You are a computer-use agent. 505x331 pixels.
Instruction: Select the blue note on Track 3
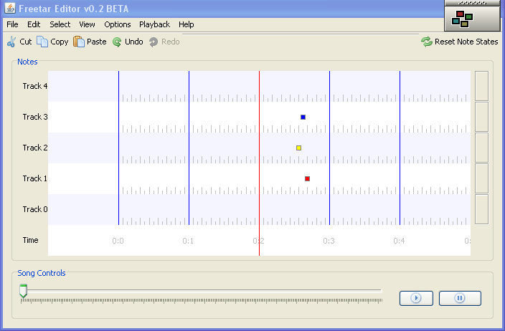coord(303,117)
